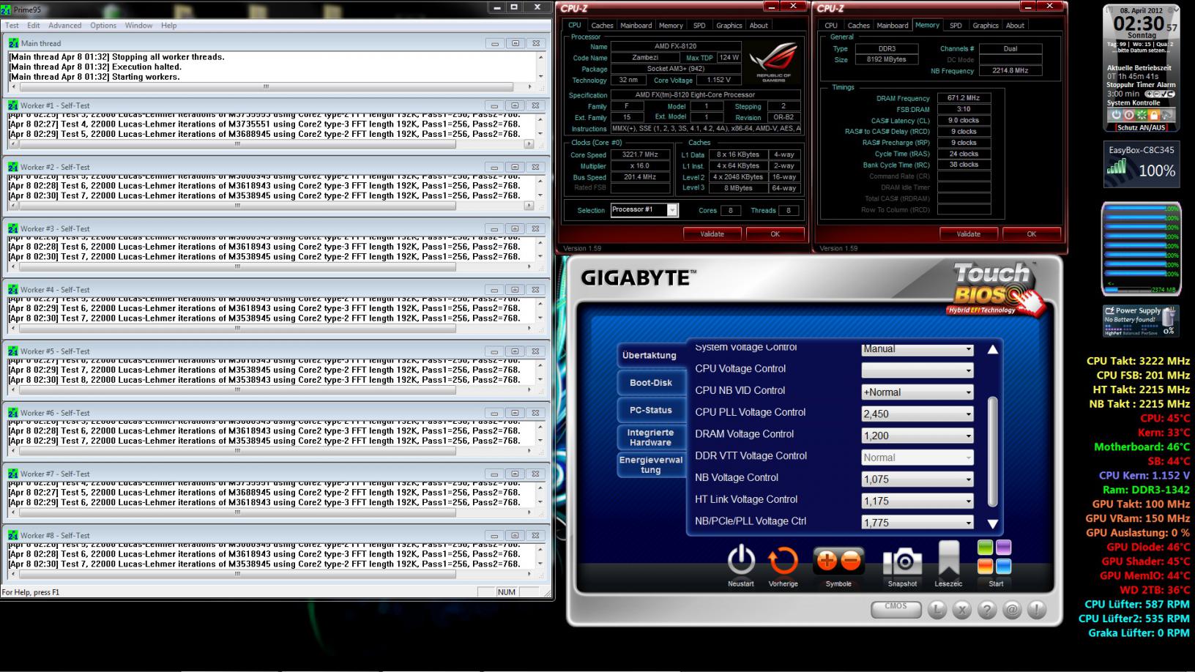This screenshot has height=672, width=1195.
Task: Open the PC-Status section in Touch BIOS
Action: tap(650, 411)
